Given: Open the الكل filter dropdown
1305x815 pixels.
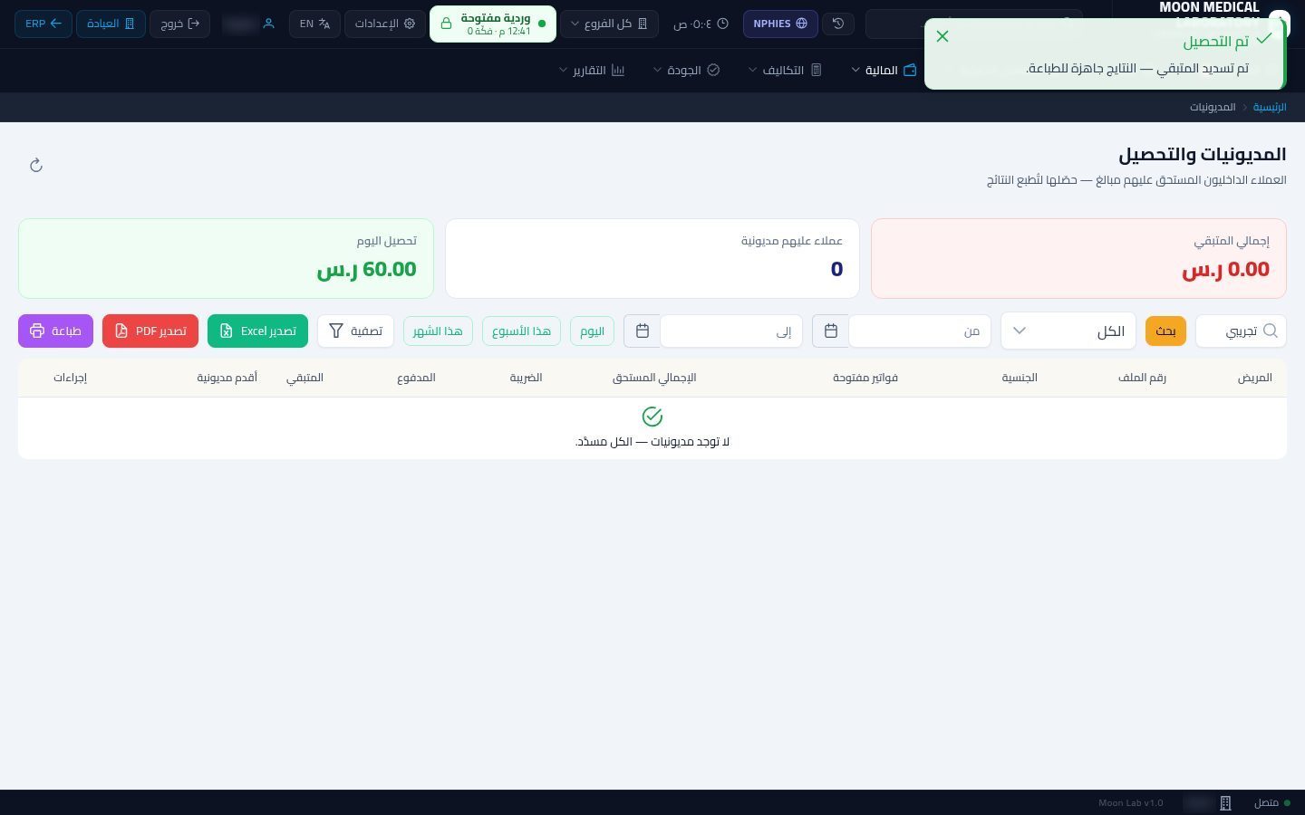Looking at the screenshot, I should coord(1068,331).
